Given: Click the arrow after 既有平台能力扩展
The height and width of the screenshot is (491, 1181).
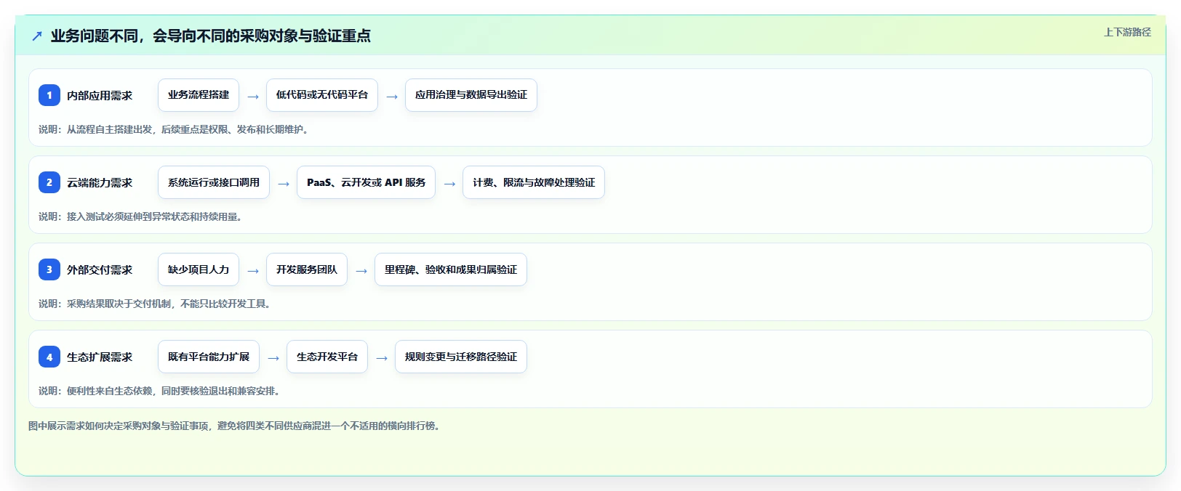Looking at the screenshot, I should 273,357.
